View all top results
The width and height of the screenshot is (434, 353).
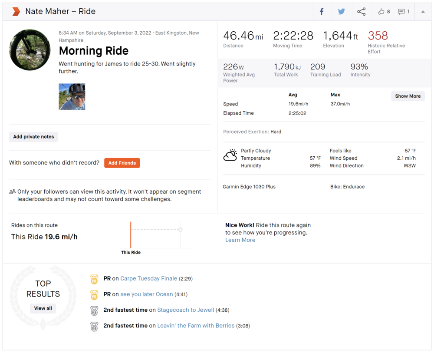pyautogui.click(x=43, y=308)
